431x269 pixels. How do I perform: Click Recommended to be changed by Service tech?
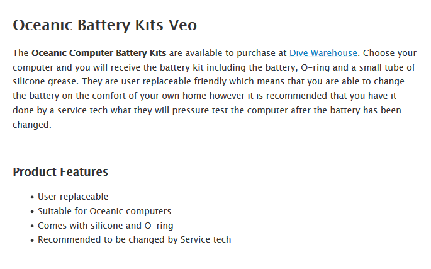point(134,239)
